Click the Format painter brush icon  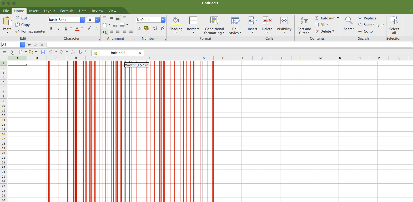[18, 31]
